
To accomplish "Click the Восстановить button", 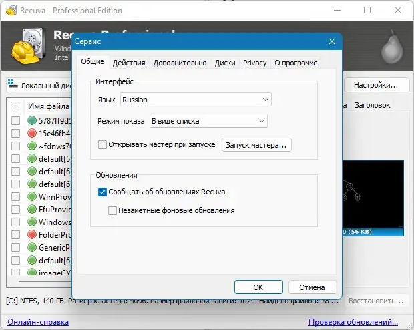I will click(376, 301).
